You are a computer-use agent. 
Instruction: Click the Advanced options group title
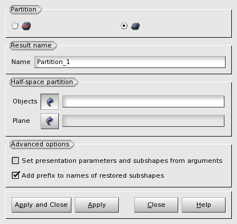click(x=40, y=145)
